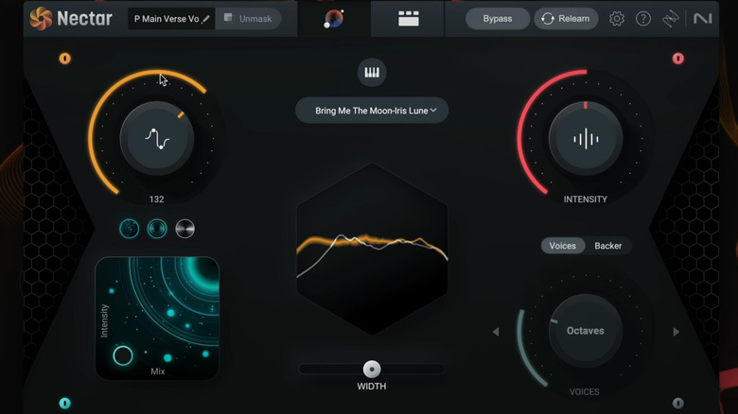This screenshot has width=738, height=414.
Task: Switch to the modules grid view
Action: 408,19
